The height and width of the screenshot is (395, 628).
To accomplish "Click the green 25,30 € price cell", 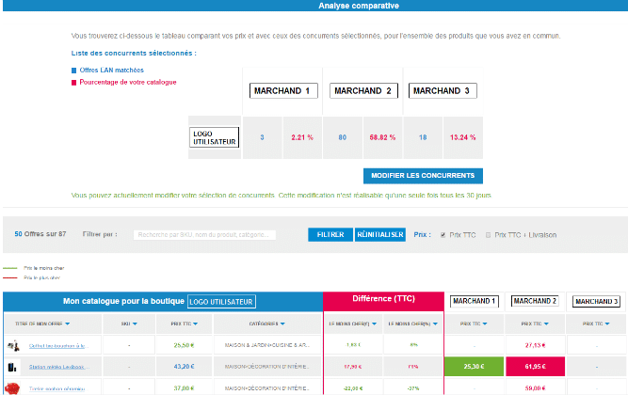I will (475, 366).
